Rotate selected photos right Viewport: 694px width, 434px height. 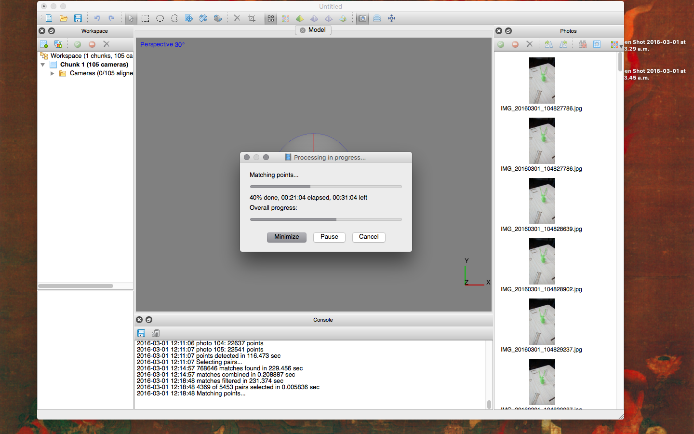[x=548, y=44]
